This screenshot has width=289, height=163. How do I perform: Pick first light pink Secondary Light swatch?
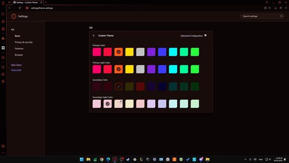click(x=97, y=104)
